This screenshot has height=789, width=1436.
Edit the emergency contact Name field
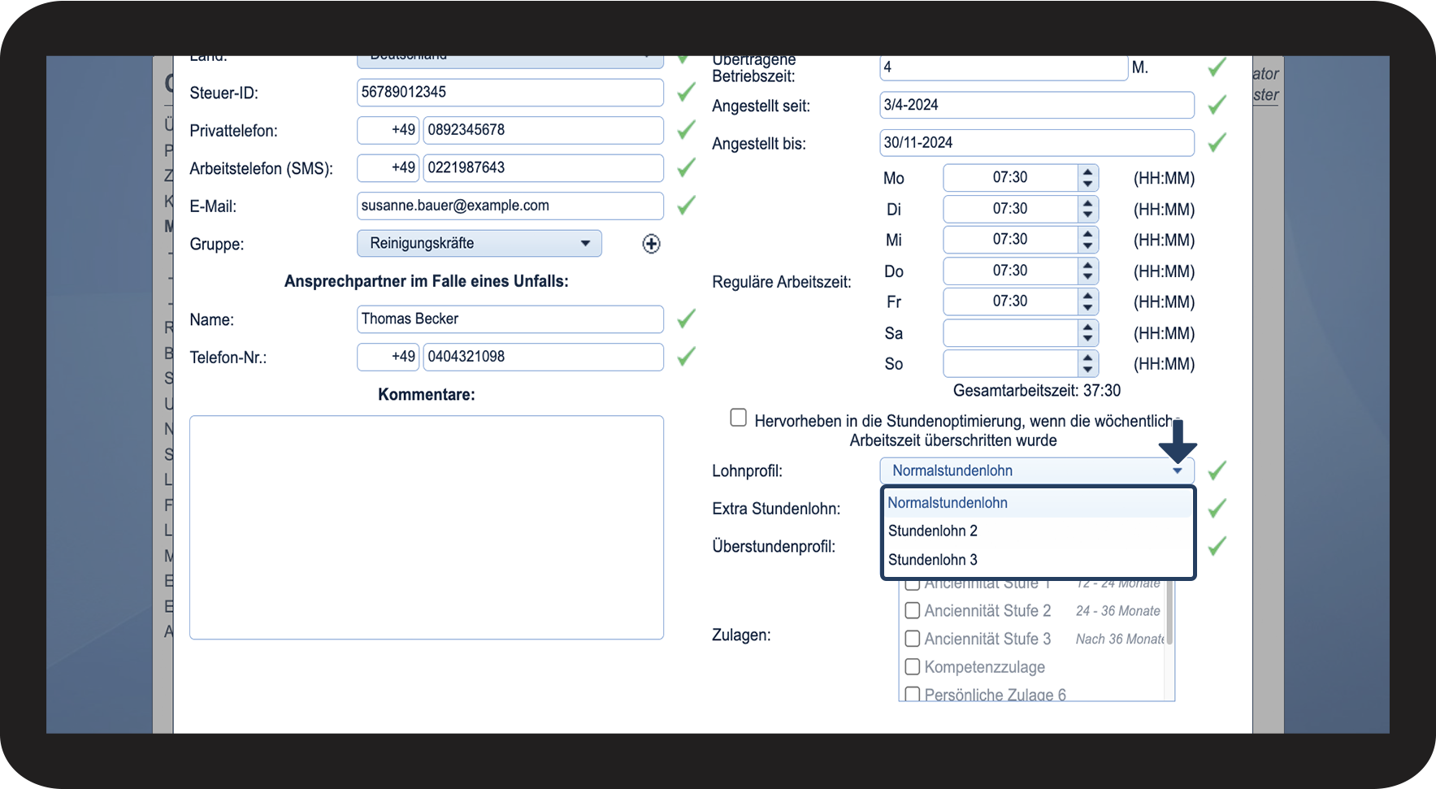click(510, 319)
